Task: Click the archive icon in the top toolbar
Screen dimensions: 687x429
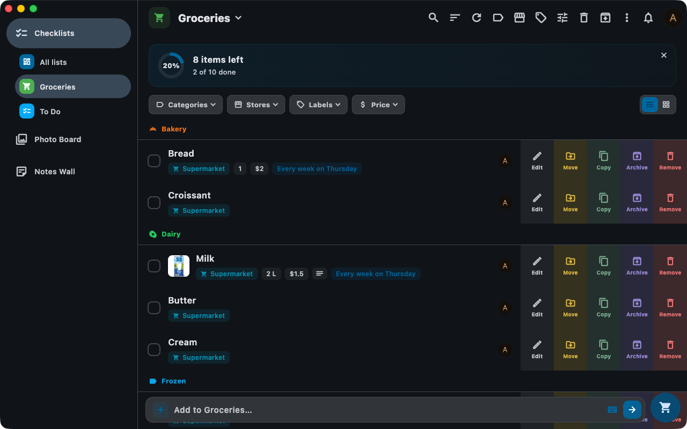Action: click(605, 18)
